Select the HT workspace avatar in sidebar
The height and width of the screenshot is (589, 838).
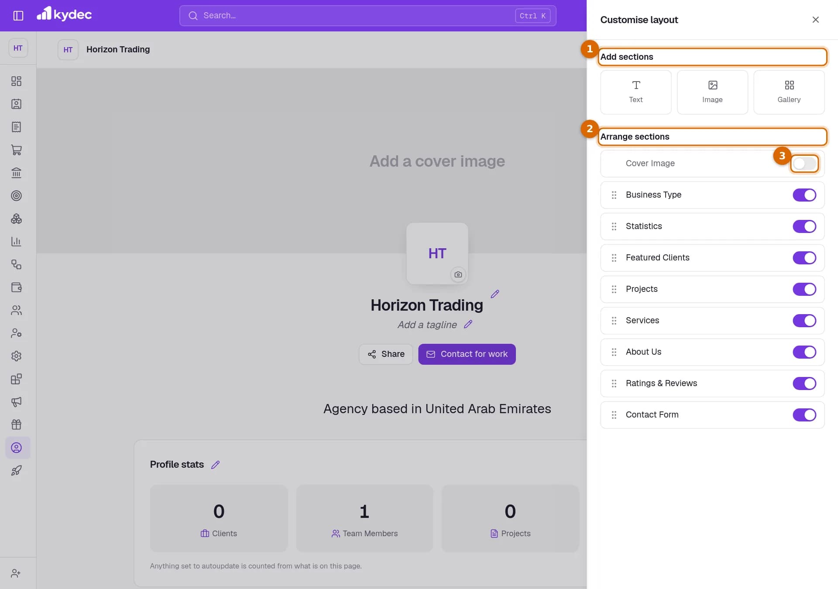(18, 48)
